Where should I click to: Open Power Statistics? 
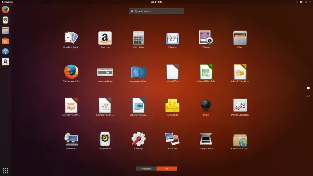[240, 108]
